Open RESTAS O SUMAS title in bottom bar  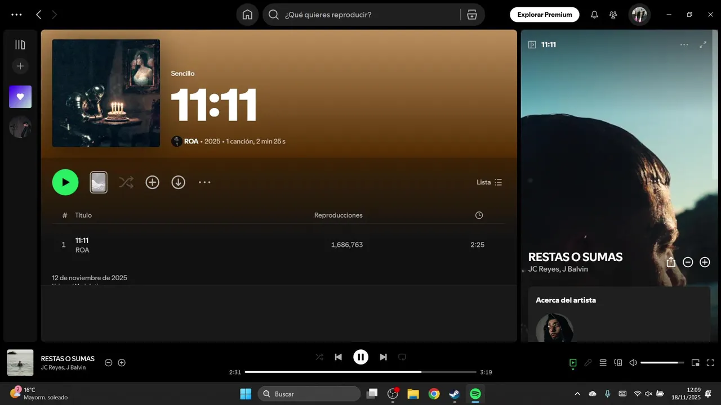coord(68,358)
